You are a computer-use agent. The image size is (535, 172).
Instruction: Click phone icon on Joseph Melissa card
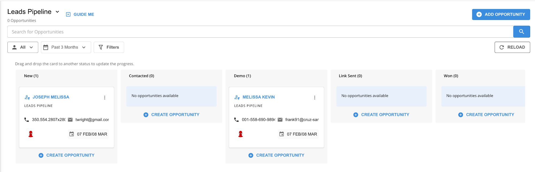[x=26, y=120]
